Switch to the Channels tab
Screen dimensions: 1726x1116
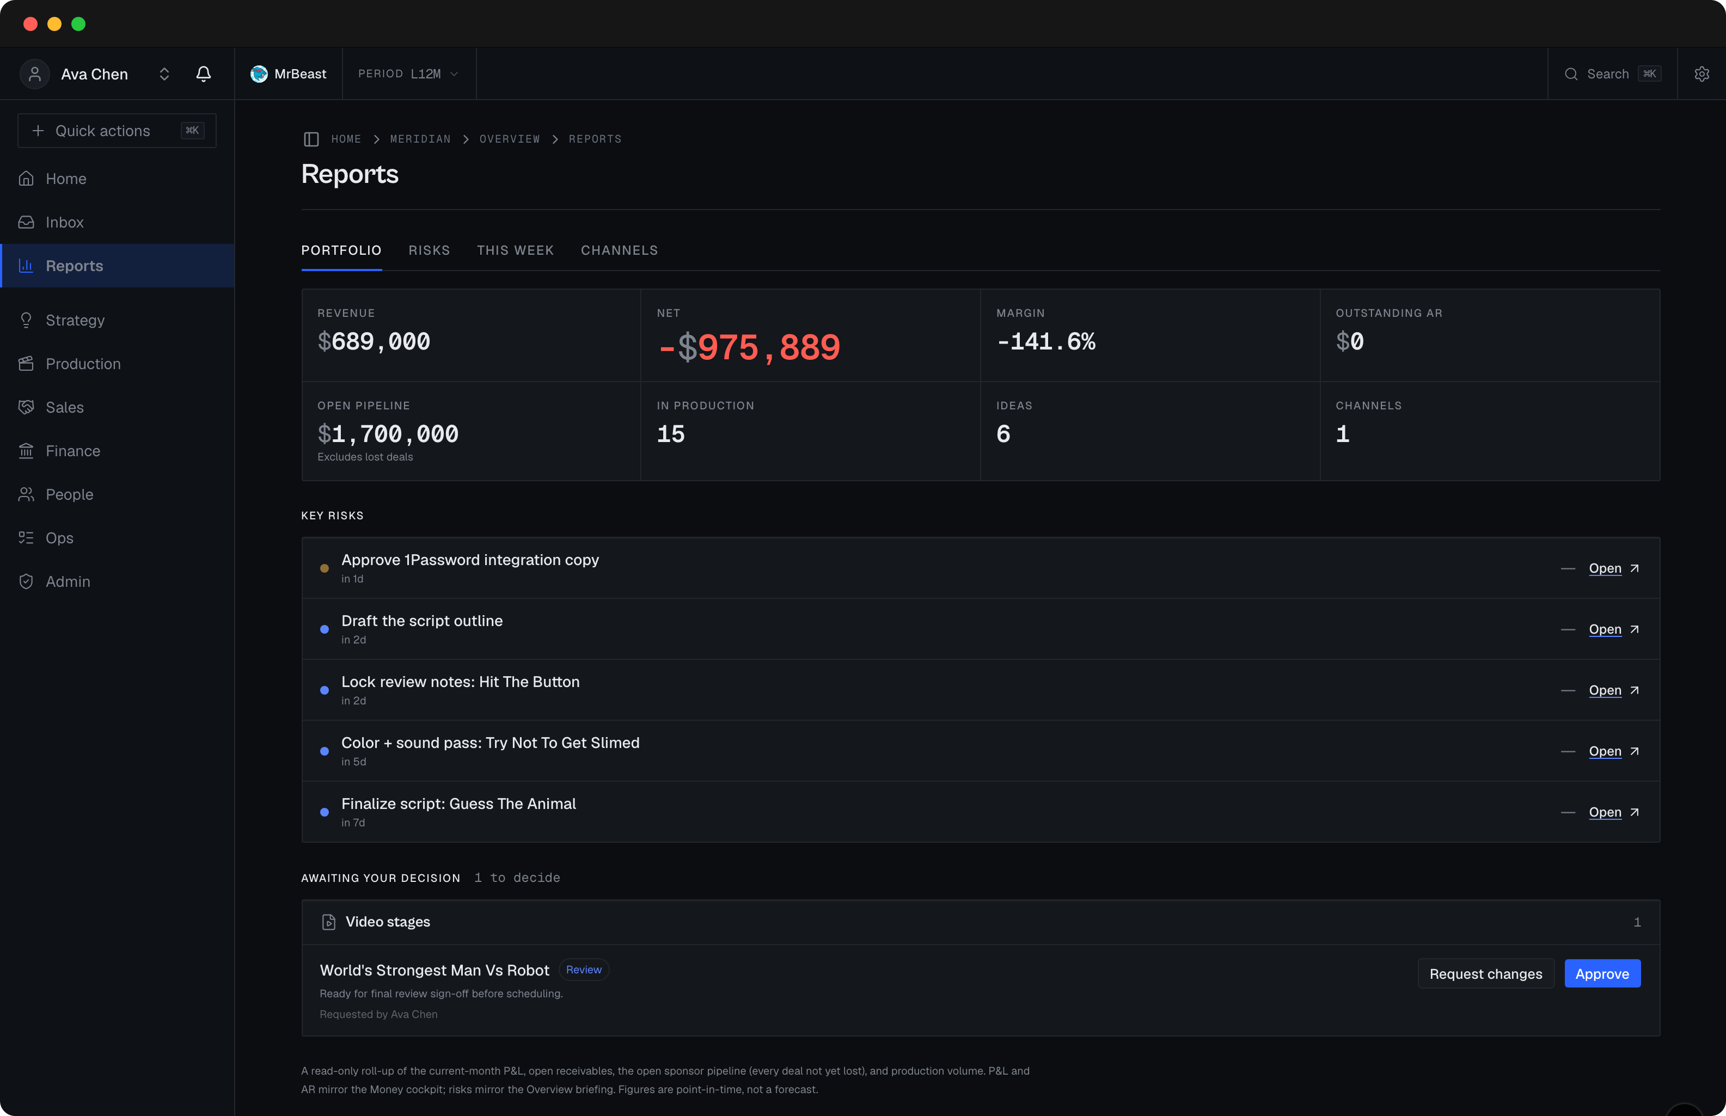click(x=619, y=251)
